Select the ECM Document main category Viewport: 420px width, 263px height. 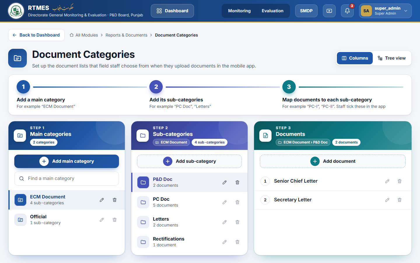(67, 200)
